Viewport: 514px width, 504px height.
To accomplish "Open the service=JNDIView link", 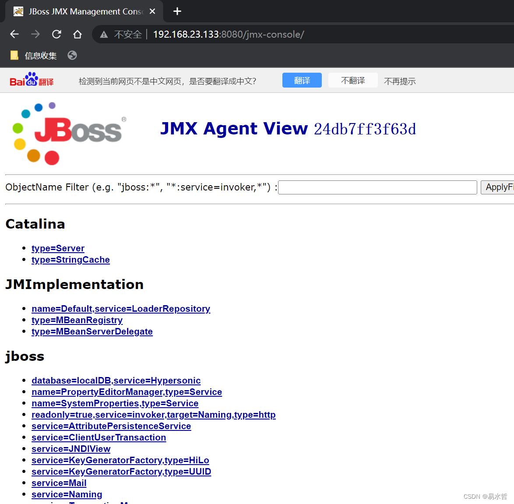I will 71,449.
